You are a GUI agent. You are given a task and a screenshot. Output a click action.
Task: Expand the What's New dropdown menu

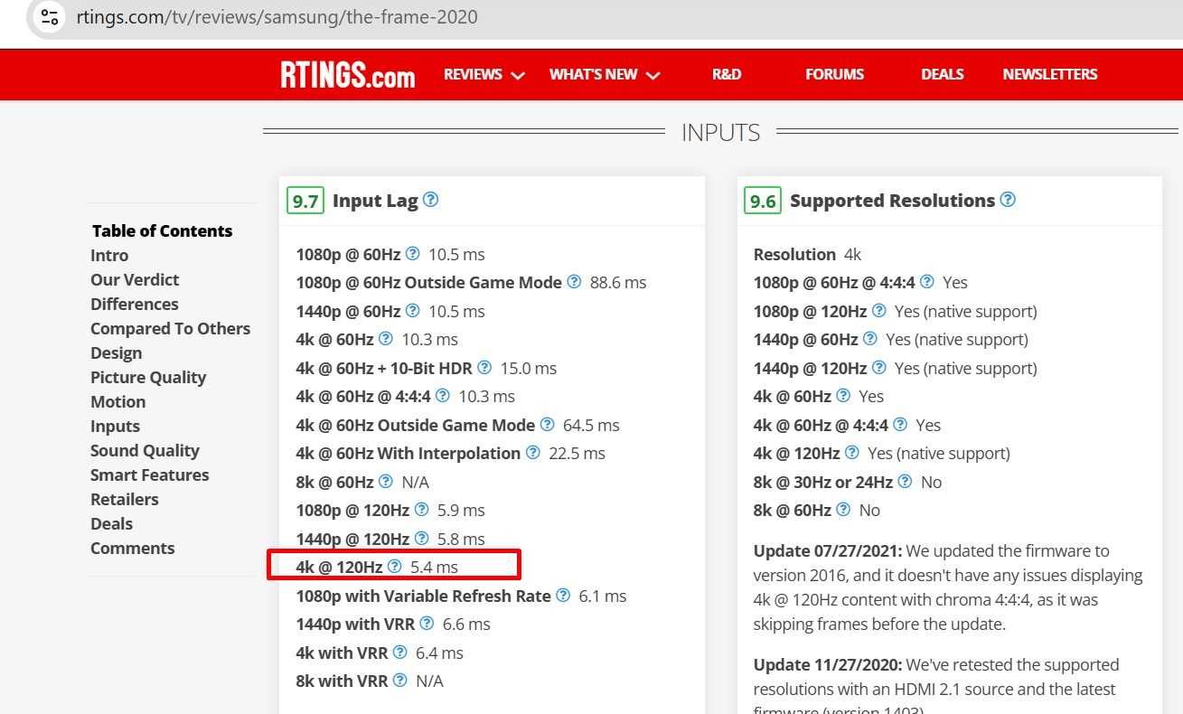click(x=605, y=74)
